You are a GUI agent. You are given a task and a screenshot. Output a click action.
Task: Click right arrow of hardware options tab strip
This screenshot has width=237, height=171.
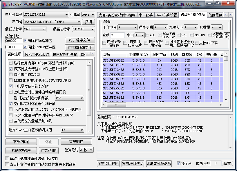click(93, 54)
